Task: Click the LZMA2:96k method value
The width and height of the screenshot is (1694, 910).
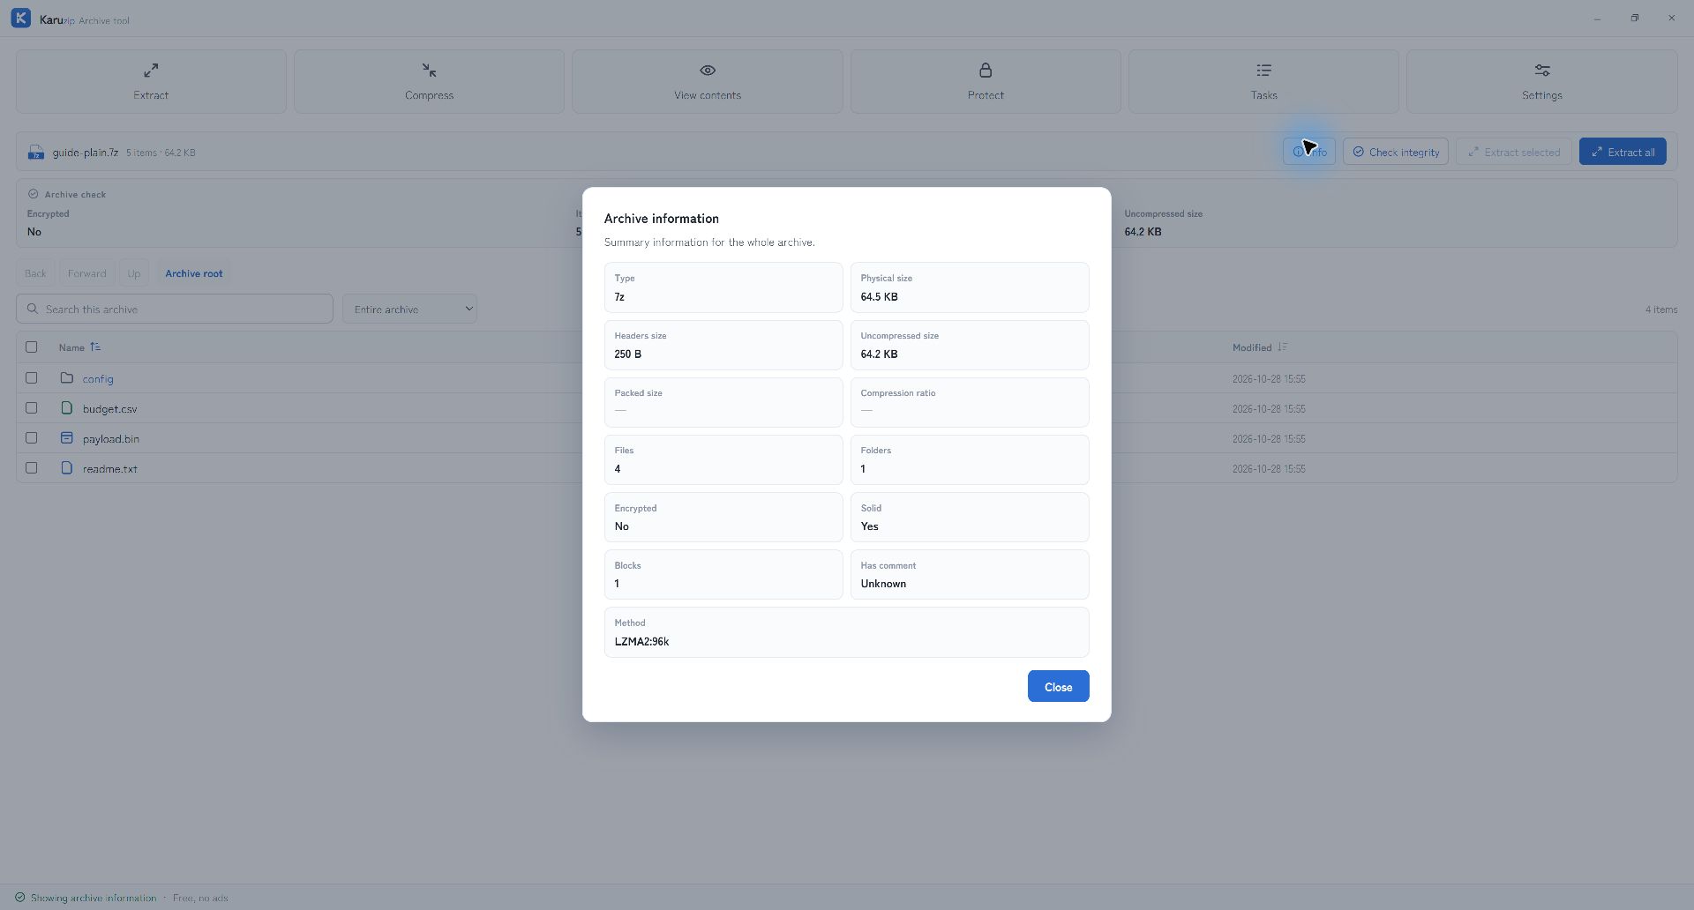Action: pos(641,642)
